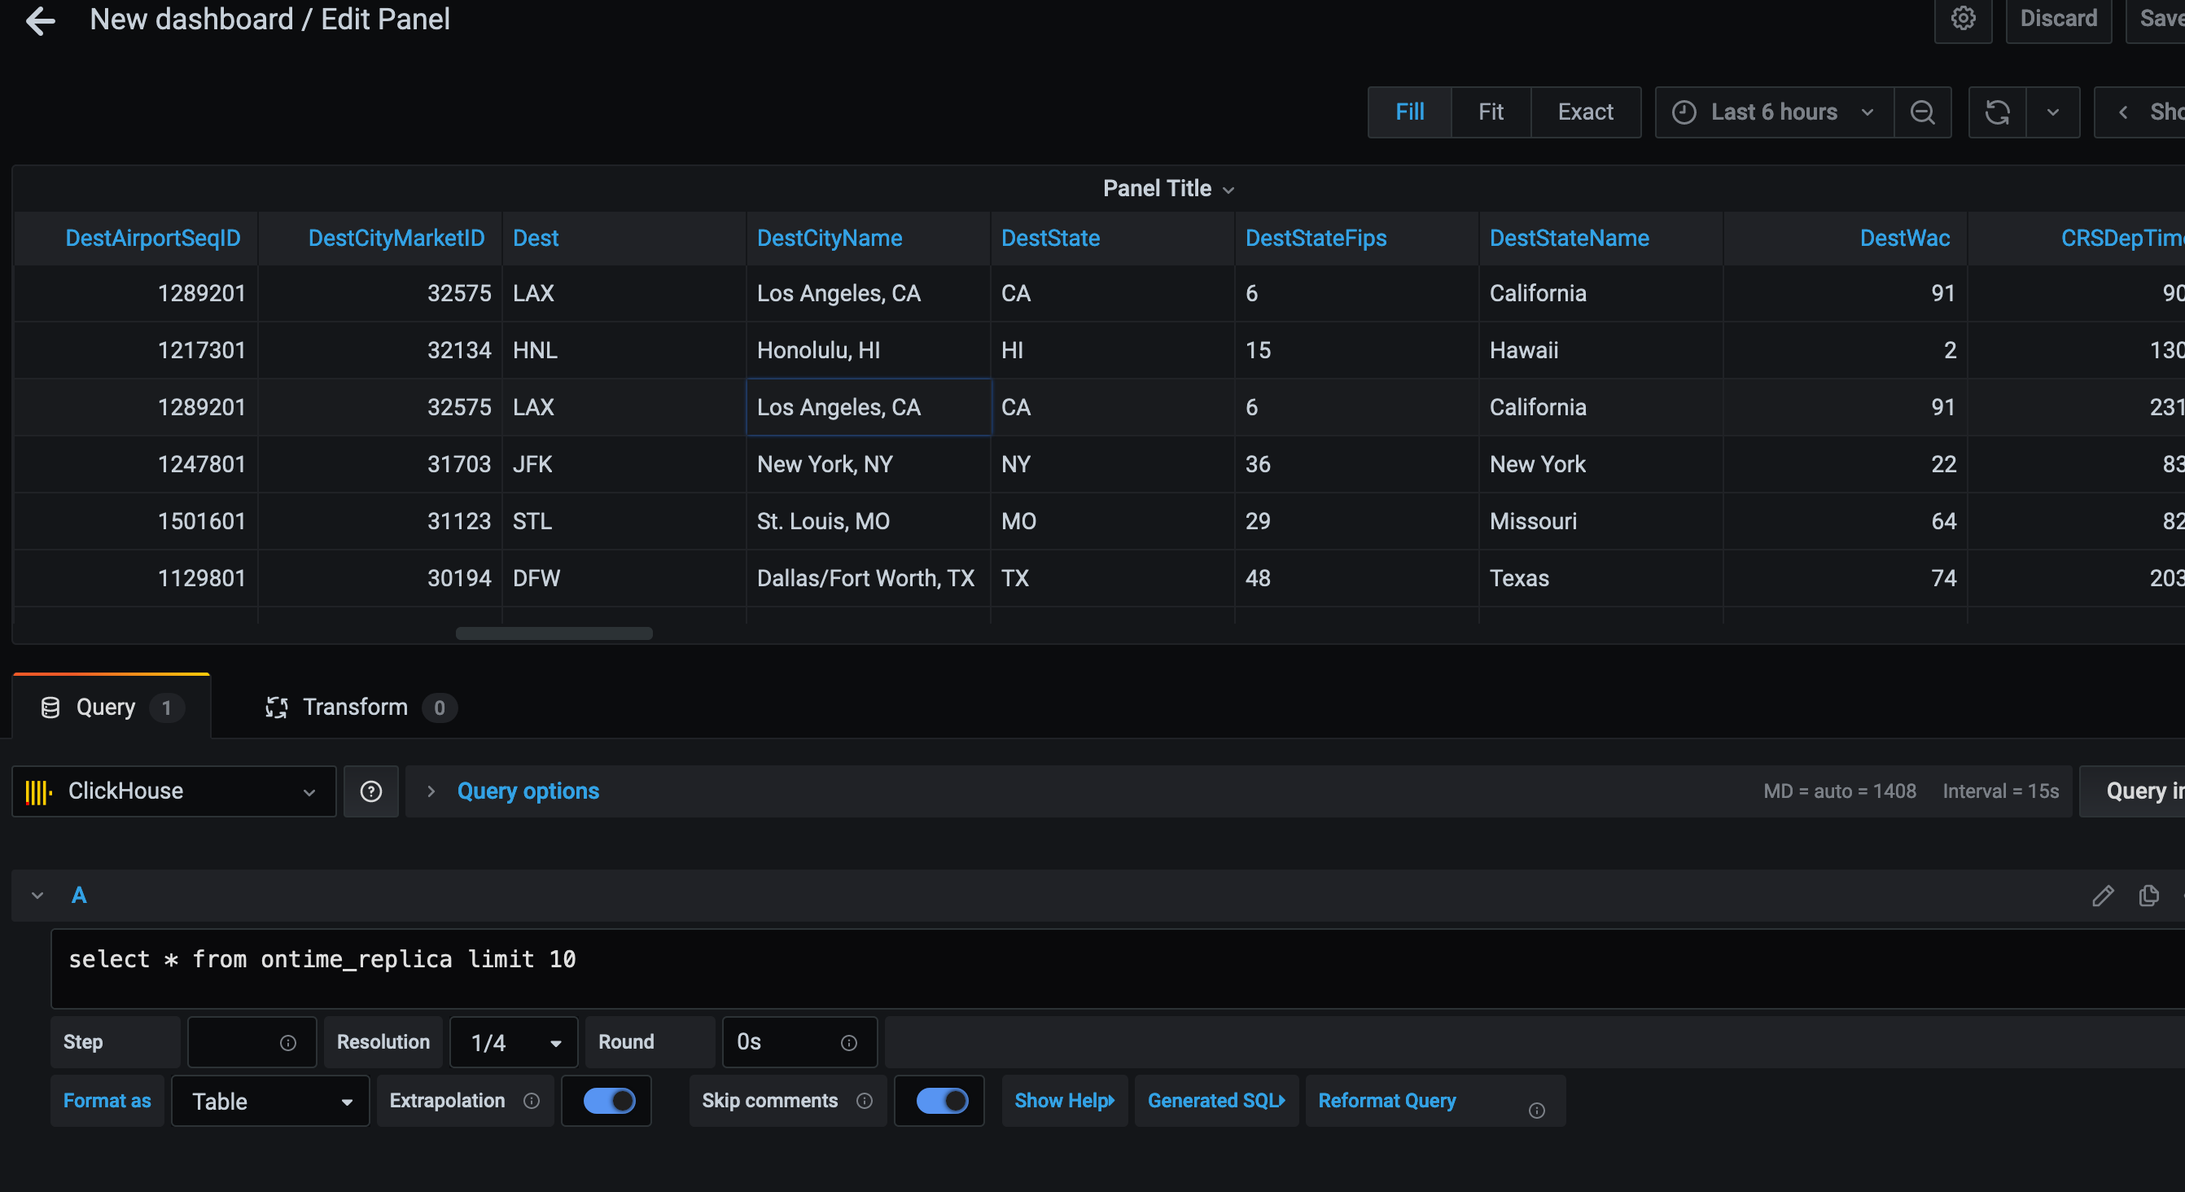Click the zoom out time range icon
This screenshot has width=2185, height=1192.
pos(1922,112)
